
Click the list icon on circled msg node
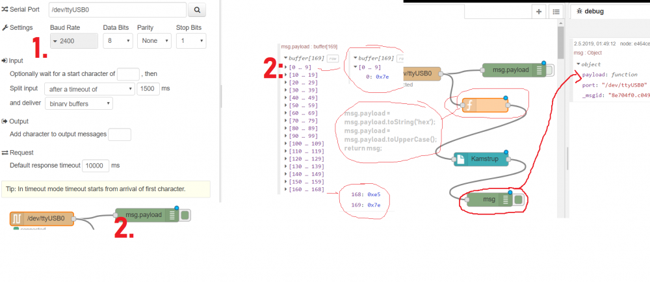[x=506, y=199]
